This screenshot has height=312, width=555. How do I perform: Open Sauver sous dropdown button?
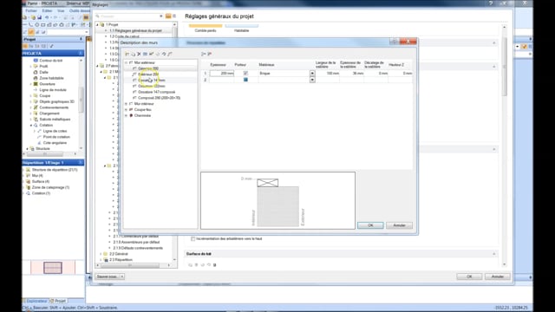(x=122, y=276)
